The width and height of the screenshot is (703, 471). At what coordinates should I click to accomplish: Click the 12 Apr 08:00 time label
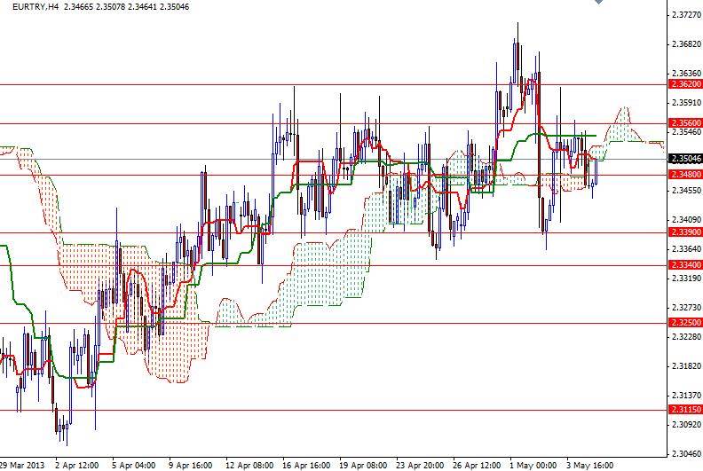[249, 465]
